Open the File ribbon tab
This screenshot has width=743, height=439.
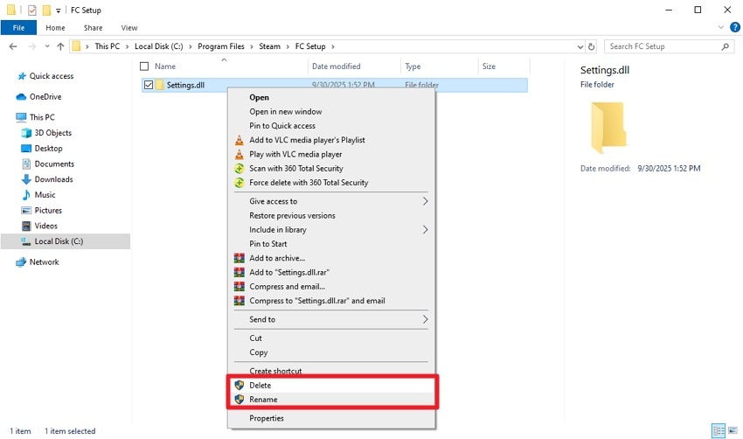(x=18, y=27)
